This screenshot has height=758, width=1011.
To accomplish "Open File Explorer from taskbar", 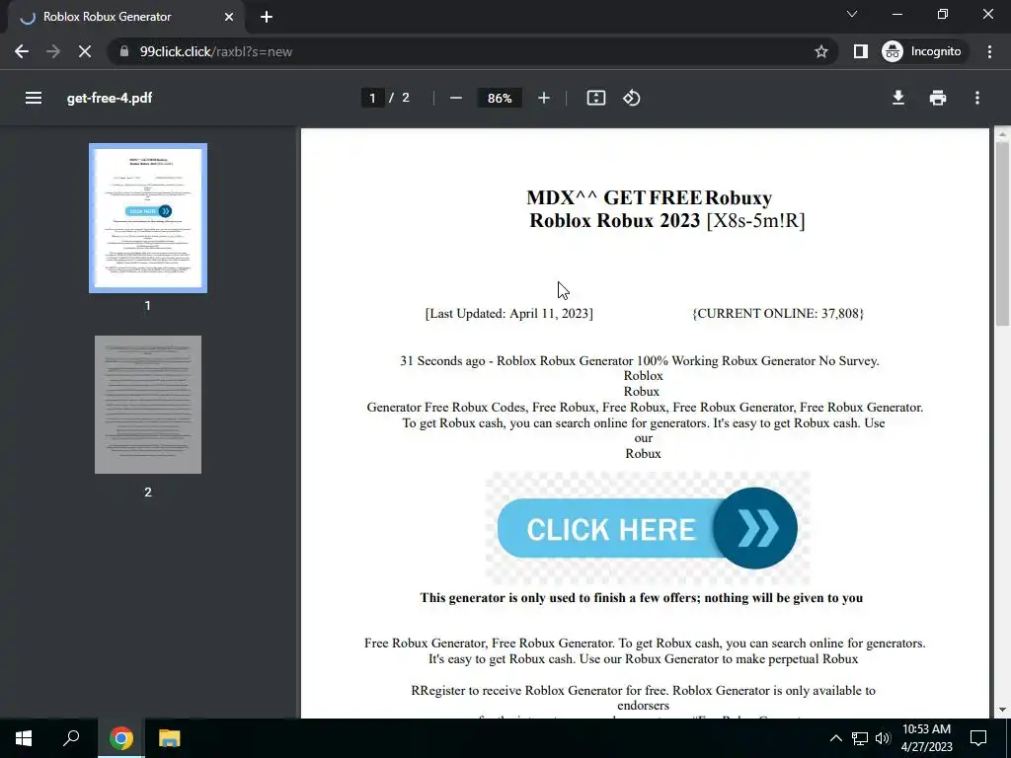I will pyautogui.click(x=169, y=738).
